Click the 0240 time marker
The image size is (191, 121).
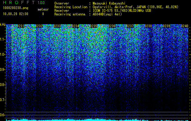click(x=185, y=26)
